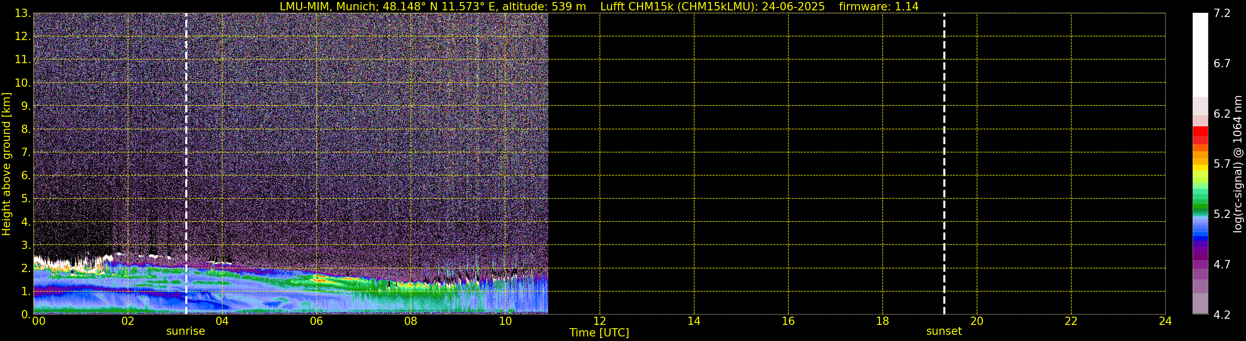Image resolution: width=1246 pixels, height=341 pixels.
Task: Click the 00 tick label on the time axis
Action: tap(38, 321)
